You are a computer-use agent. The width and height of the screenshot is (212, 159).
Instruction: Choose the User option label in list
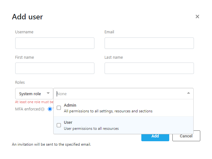[x=68, y=122]
